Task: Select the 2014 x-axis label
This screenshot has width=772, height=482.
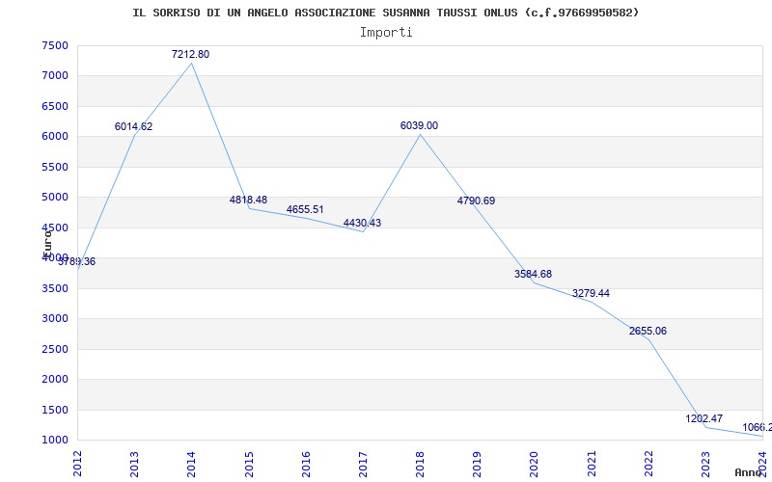Action: click(x=191, y=463)
